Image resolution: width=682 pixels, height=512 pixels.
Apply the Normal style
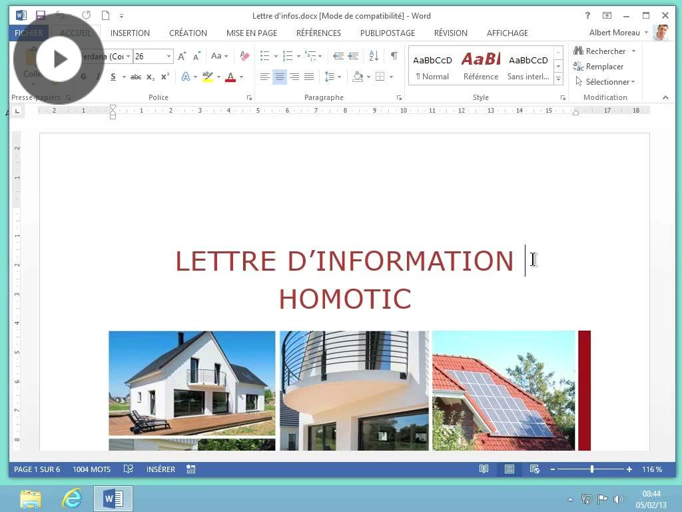click(x=432, y=66)
